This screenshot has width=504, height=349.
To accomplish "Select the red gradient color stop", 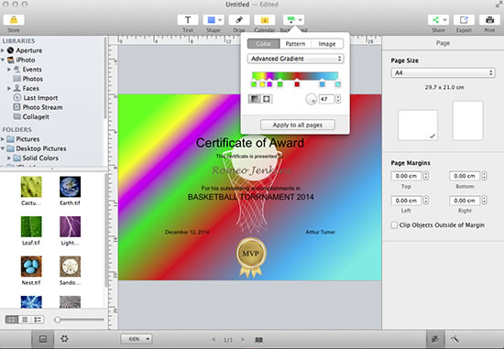I will [297, 84].
